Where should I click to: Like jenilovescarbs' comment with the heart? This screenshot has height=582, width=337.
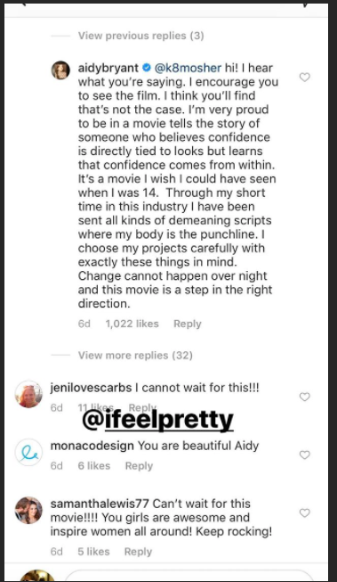tap(304, 397)
